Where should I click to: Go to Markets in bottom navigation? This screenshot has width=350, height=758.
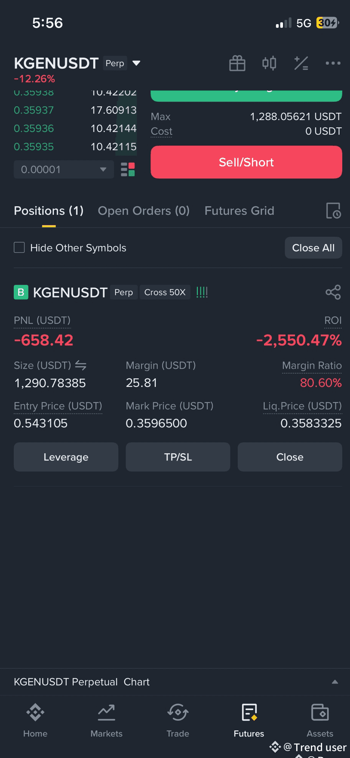click(x=106, y=721)
